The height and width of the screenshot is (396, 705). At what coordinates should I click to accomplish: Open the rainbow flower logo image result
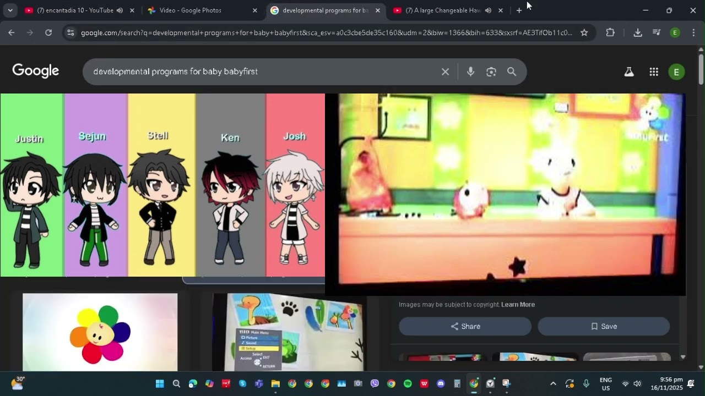pos(100,332)
